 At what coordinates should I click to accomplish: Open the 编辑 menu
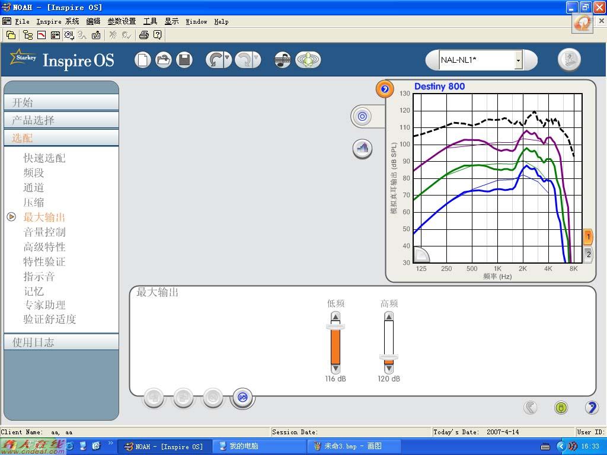93,22
